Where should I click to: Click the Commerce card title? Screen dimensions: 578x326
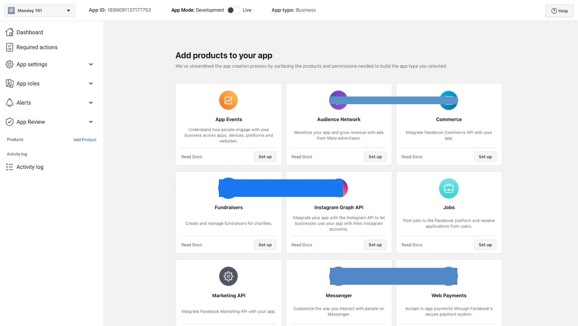click(x=449, y=119)
